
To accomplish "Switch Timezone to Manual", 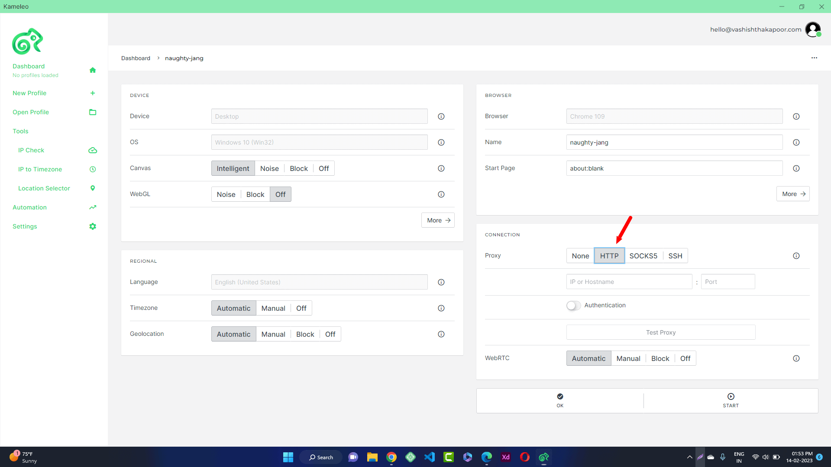I will coord(273,308).
